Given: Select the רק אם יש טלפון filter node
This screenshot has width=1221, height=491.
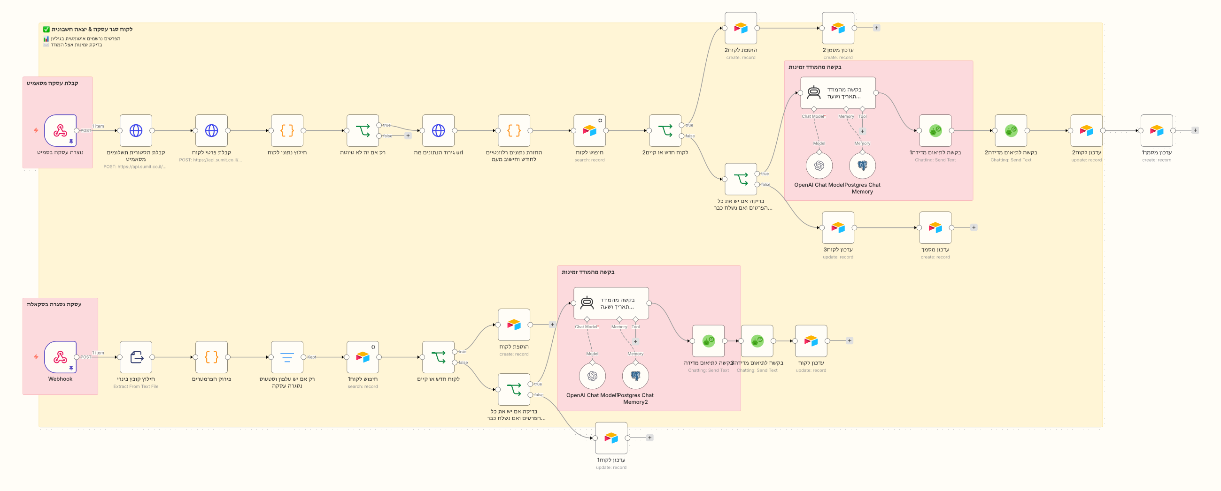Looking at the screenshot, I should click(x=287, y=357).
